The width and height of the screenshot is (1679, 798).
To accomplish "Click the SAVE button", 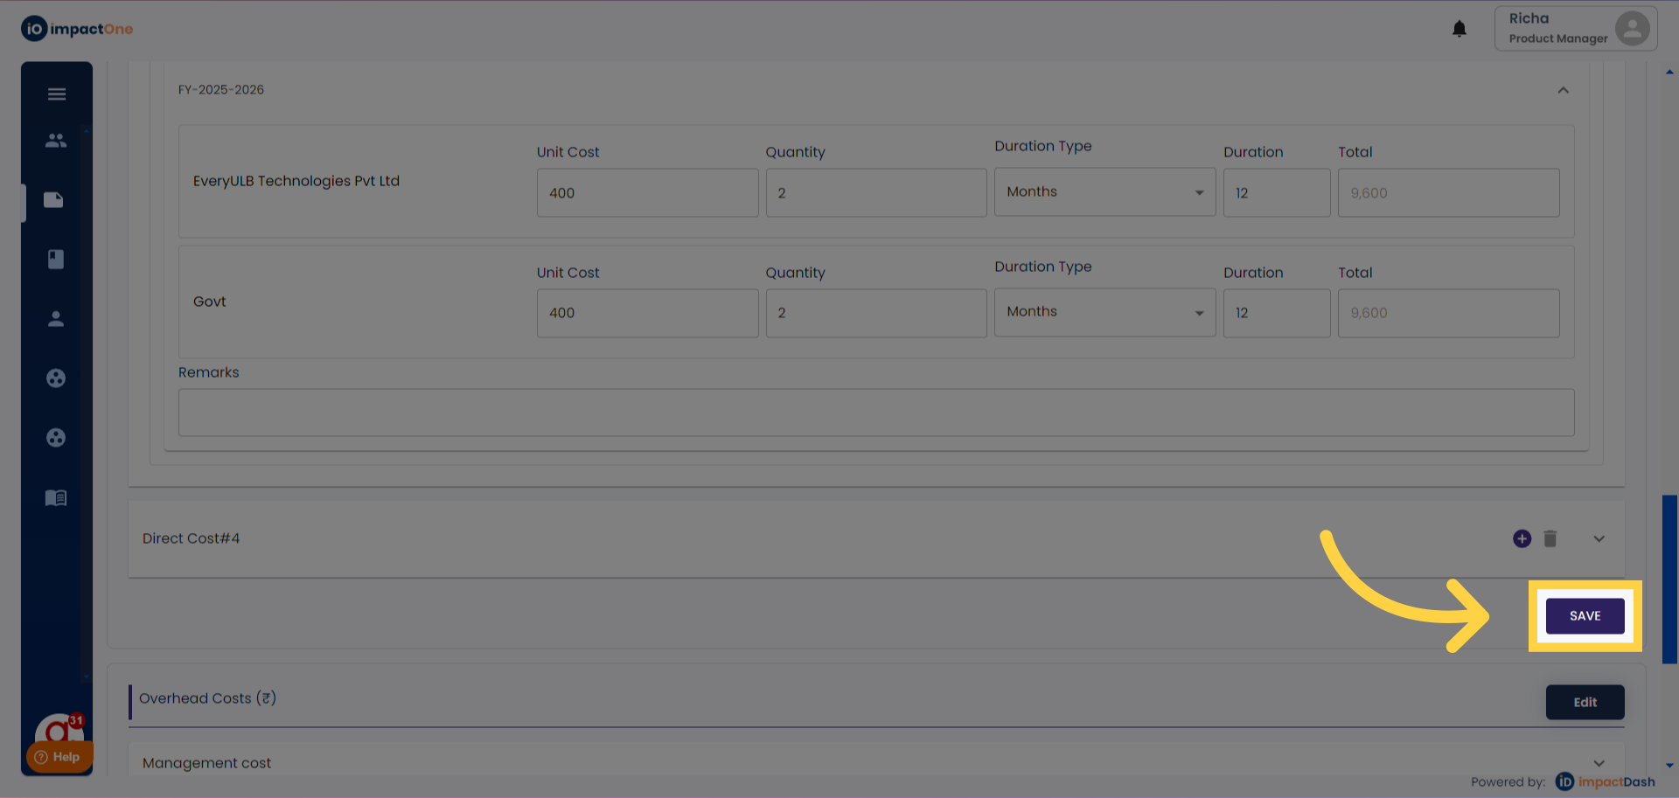I will pos(1585,616).
